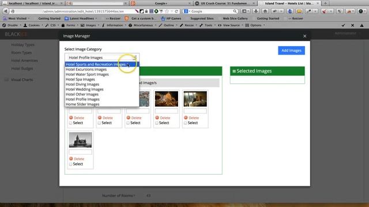
Task: Open the downloads arrow icon in the toolbar
Action: [x=256, y=11]
